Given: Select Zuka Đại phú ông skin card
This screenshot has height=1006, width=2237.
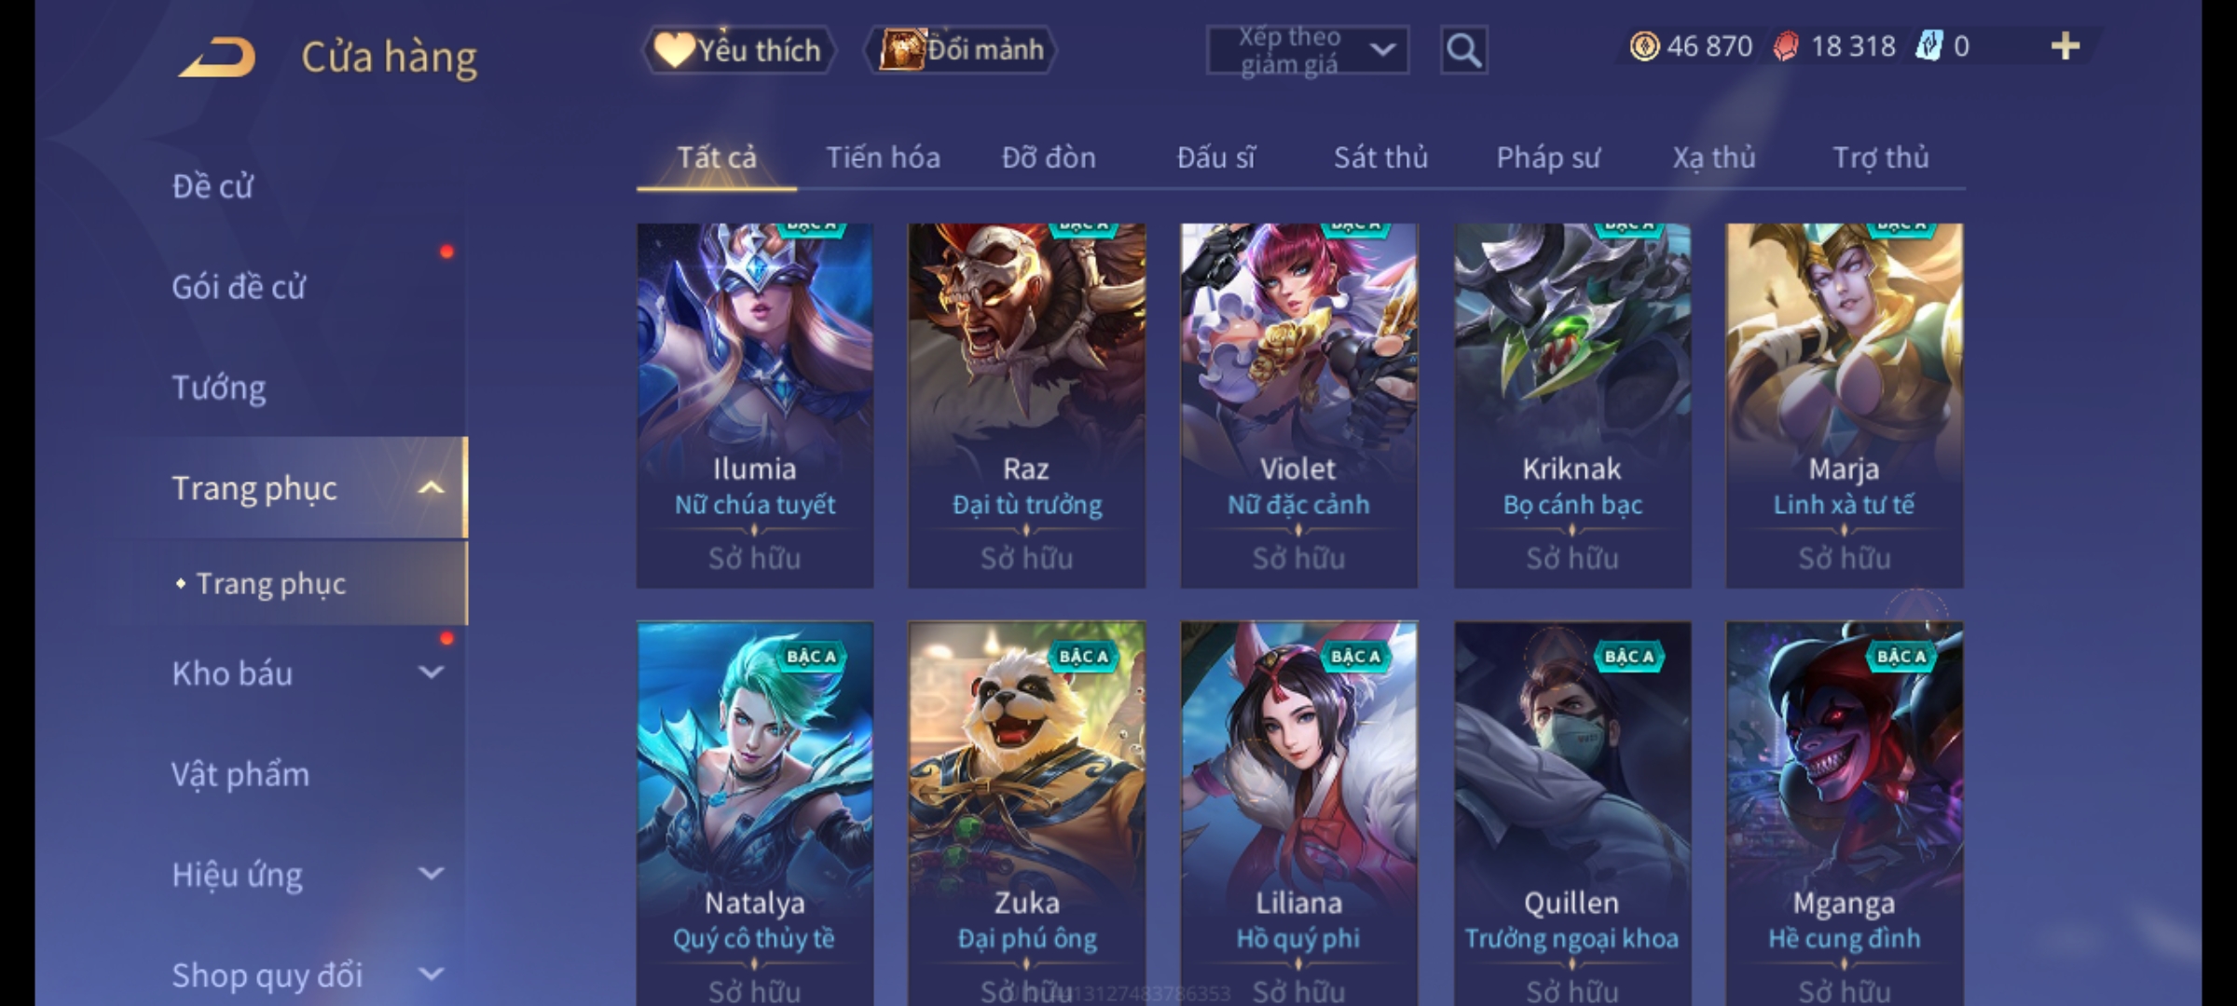Looking at the screenshot, I should tap(1026, 812).
